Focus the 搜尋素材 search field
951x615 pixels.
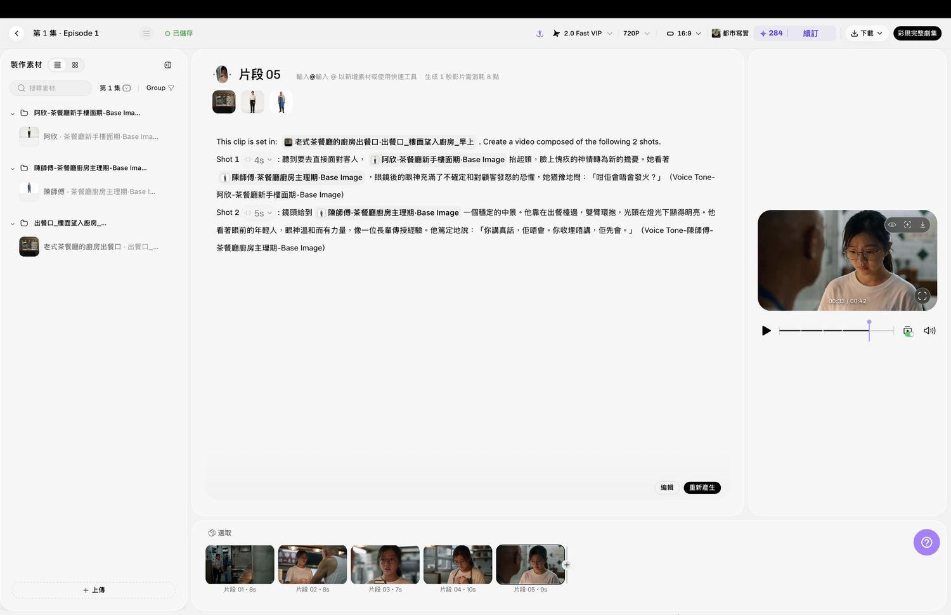(x=51, y=88)
